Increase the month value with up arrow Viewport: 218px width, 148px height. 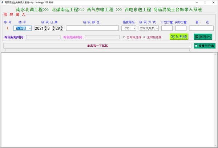pyautogui.click(x=53, y=27)
